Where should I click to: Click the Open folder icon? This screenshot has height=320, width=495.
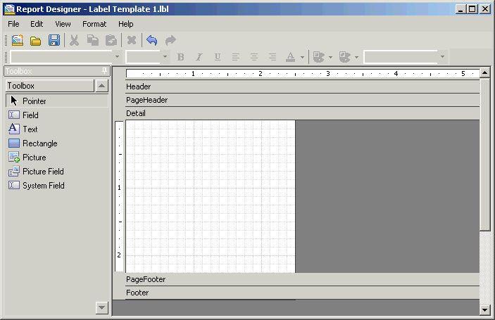tap(36, 41)
